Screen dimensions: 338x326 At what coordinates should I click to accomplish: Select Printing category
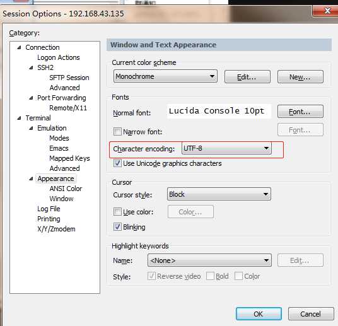[49, 219]
